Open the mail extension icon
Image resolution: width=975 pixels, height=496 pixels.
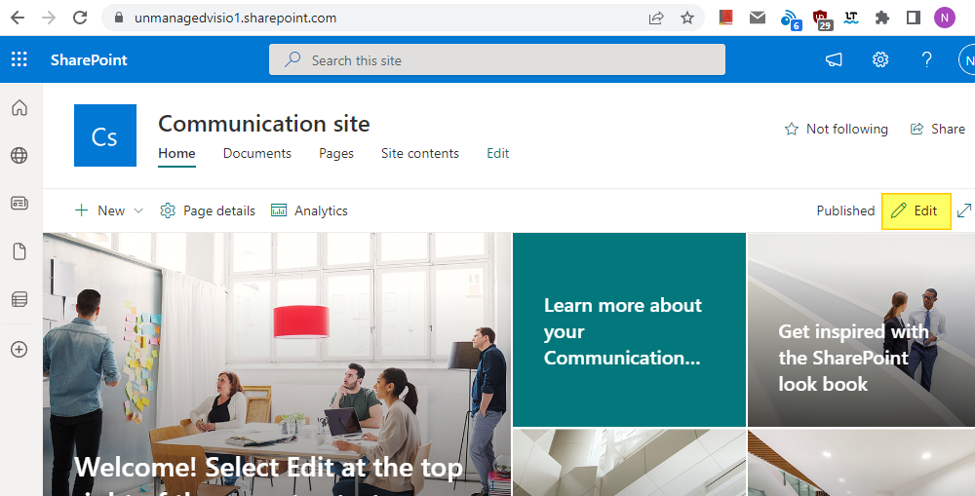coord(758,18)
